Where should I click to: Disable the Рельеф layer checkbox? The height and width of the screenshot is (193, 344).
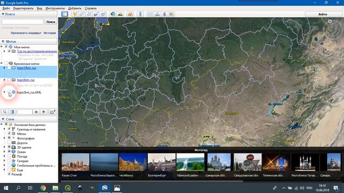tap(9, 174)
